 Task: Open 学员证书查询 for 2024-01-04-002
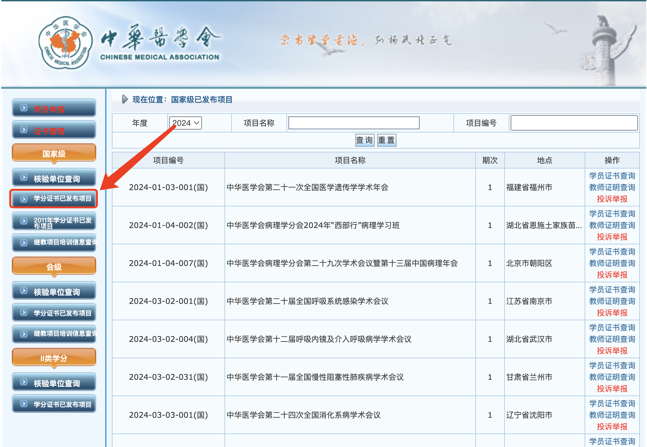click(612, 214)
